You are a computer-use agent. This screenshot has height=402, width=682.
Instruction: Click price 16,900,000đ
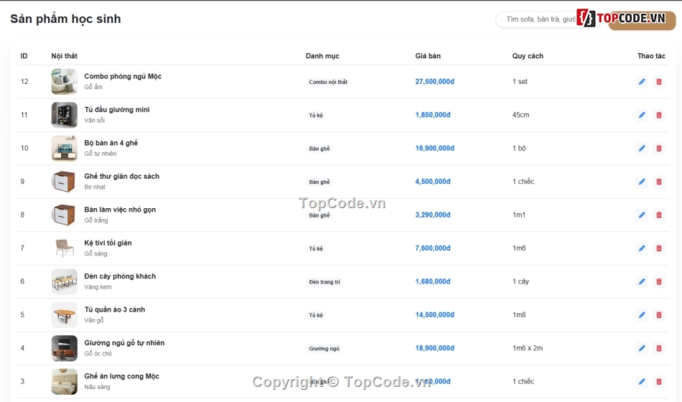coord(434,148)
